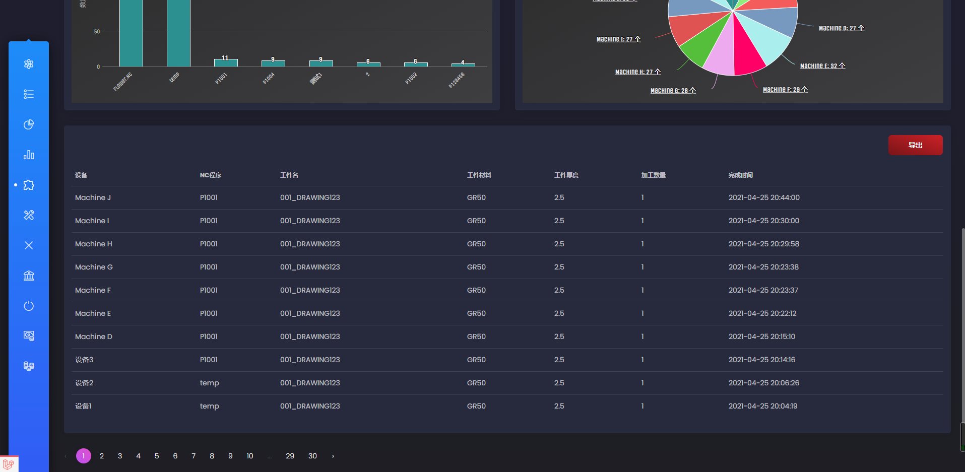Image resolution: width=965 pixels, height=472 pixels.
Task: Click the next page arrow
Action: pyautogui.click(x=333, y=456)
